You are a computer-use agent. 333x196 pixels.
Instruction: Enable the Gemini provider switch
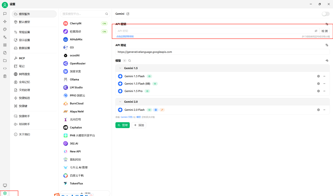click(326, 14)
